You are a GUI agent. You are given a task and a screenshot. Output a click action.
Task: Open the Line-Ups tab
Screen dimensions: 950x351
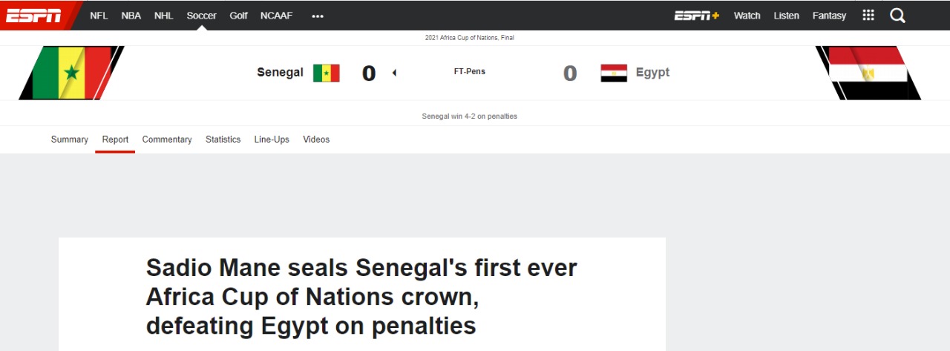pyautogui.click(x=272, y=140)
